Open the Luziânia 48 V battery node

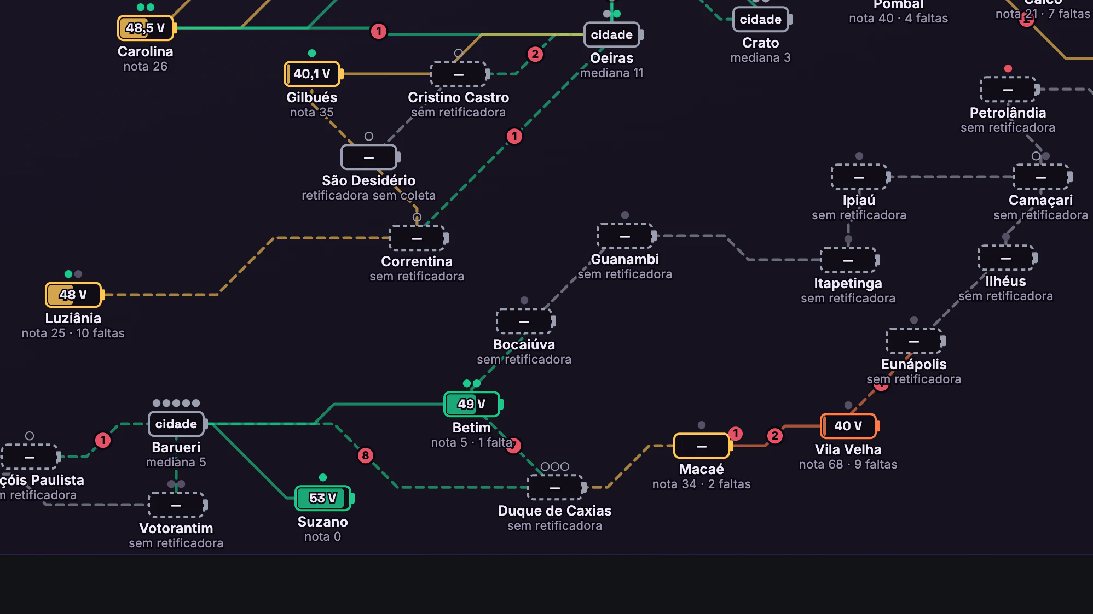[x=74, y=295]
